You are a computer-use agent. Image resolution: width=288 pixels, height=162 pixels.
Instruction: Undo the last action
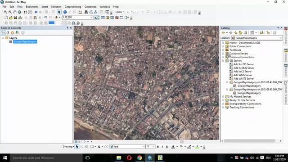(x=46, y=18)
